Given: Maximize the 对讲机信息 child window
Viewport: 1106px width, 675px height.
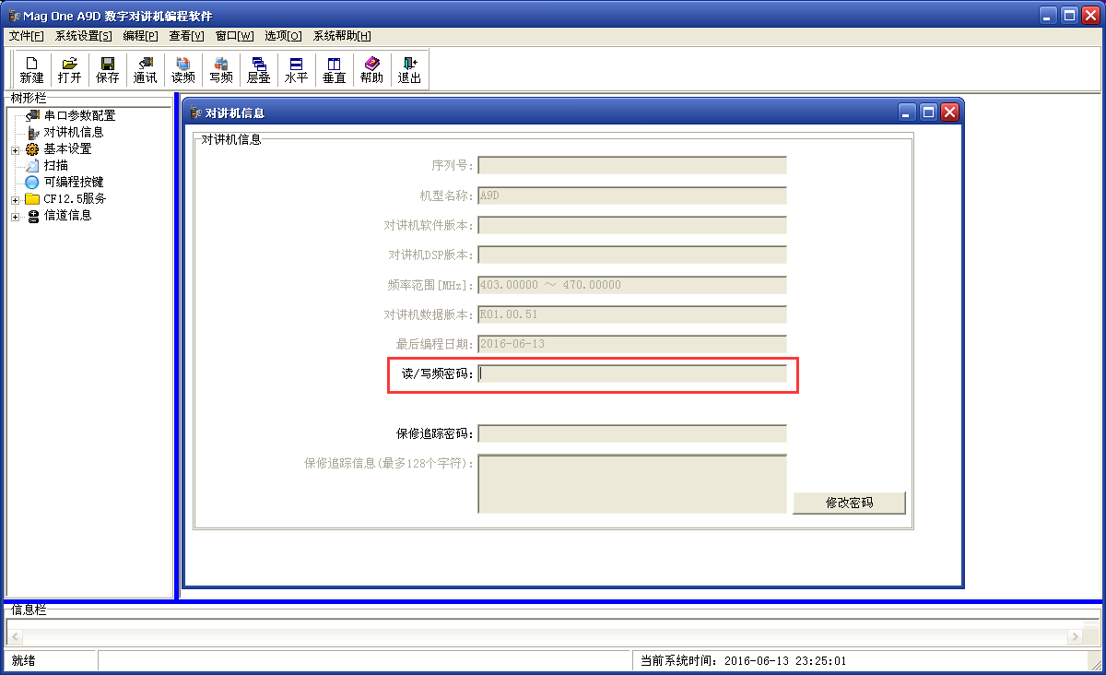Looking at the screenshot, I should (928, 112).
